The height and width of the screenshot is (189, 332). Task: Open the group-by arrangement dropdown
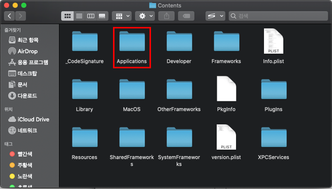(x=121, y=16)
